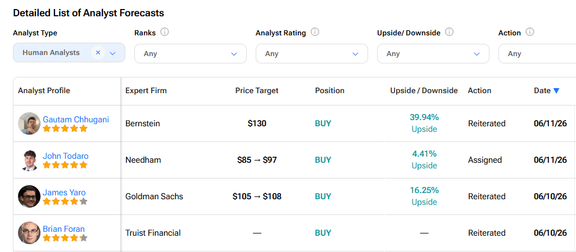Remove the Human Analysts filter with X

[x=98, y=53]
